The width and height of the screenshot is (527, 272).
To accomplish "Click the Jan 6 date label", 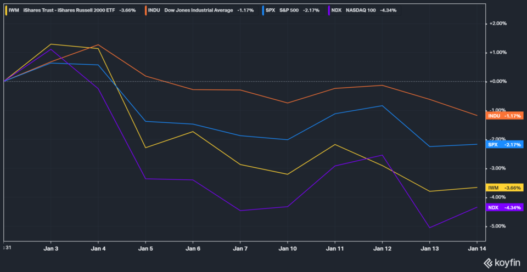I will coord(193,248).
